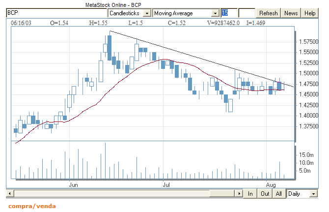
Task: Click the H=1.55 high value
Action: pos(98,23)
